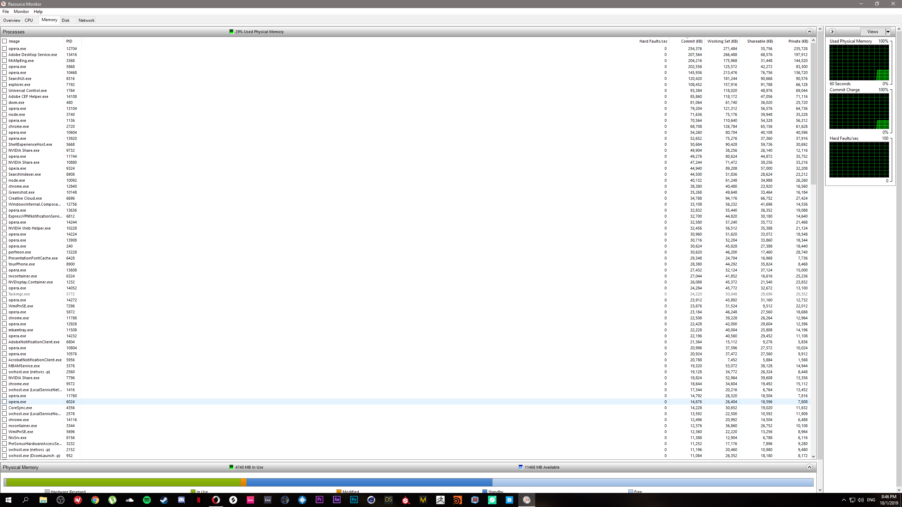The height and width of the screenshot is (507, 902).
Task: Open the Views size dropdown arrow
Action: (x=888, y=32)
